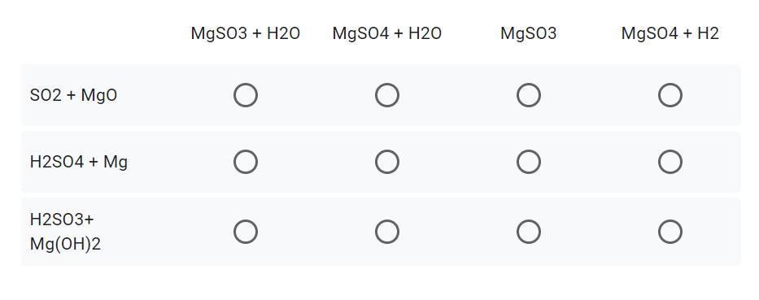Click the MgSO3 + H2O column header
Screen dimensions: 759x300
click(x=246, y=33)
